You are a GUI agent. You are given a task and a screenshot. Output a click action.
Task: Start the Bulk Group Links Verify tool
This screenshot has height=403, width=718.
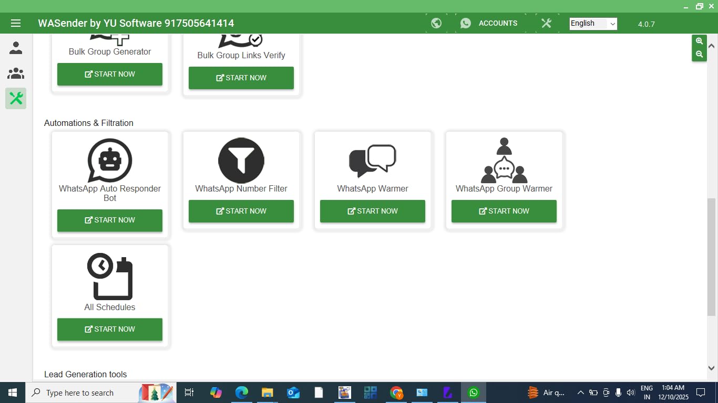pos(241,78)
